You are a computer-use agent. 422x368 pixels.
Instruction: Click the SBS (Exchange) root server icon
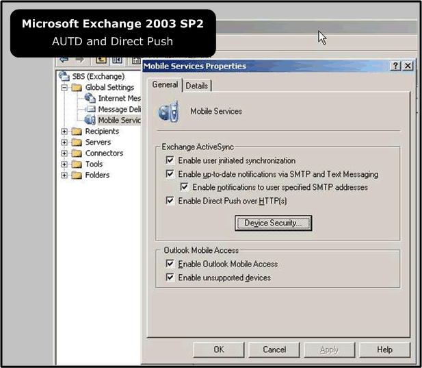coord(64,76)
